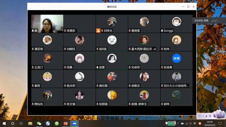Click the Tencent Meeting taskbar icon
Viewport: 226px width, 127px height.
(75, 123)
